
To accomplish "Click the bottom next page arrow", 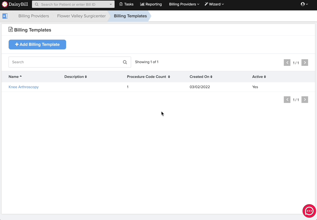I will click(305, 99).
